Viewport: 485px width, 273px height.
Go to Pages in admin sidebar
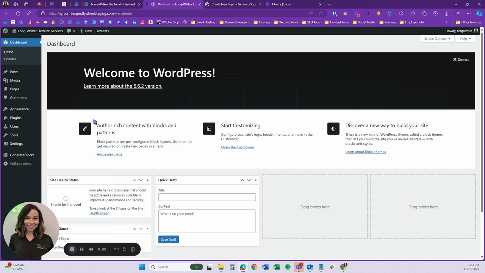coord(14,89)
